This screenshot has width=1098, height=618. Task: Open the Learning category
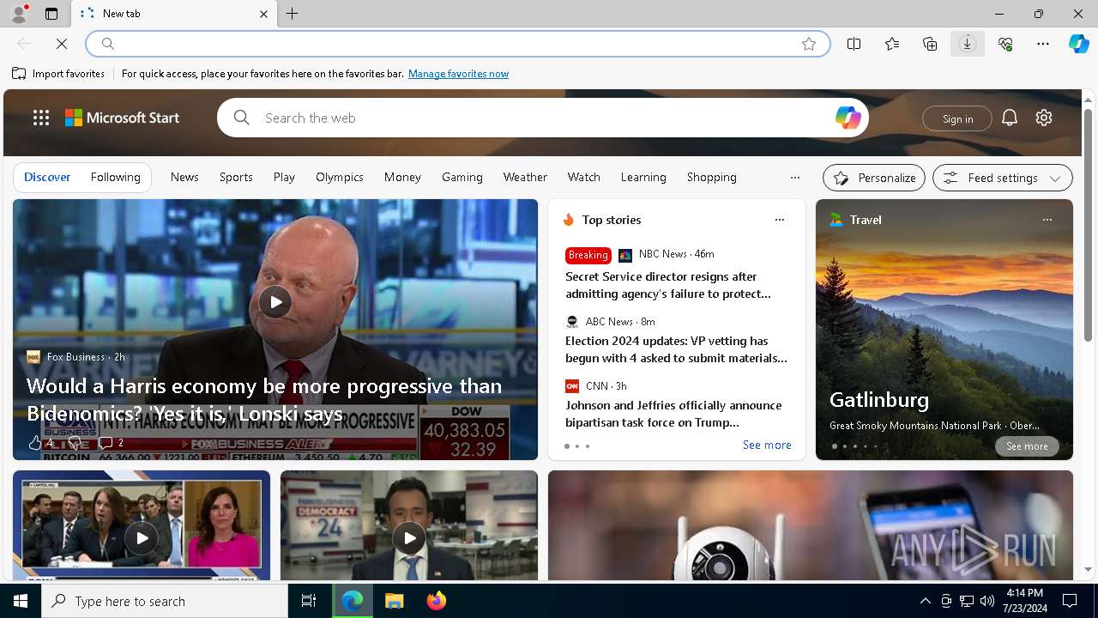[643, 177]
